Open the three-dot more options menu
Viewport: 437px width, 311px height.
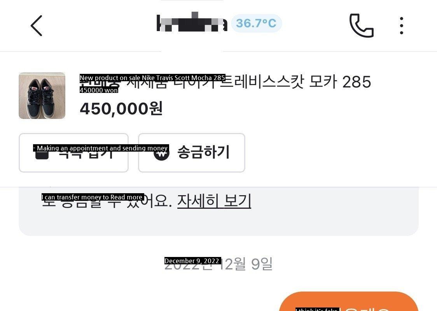(x=401, y=26)
